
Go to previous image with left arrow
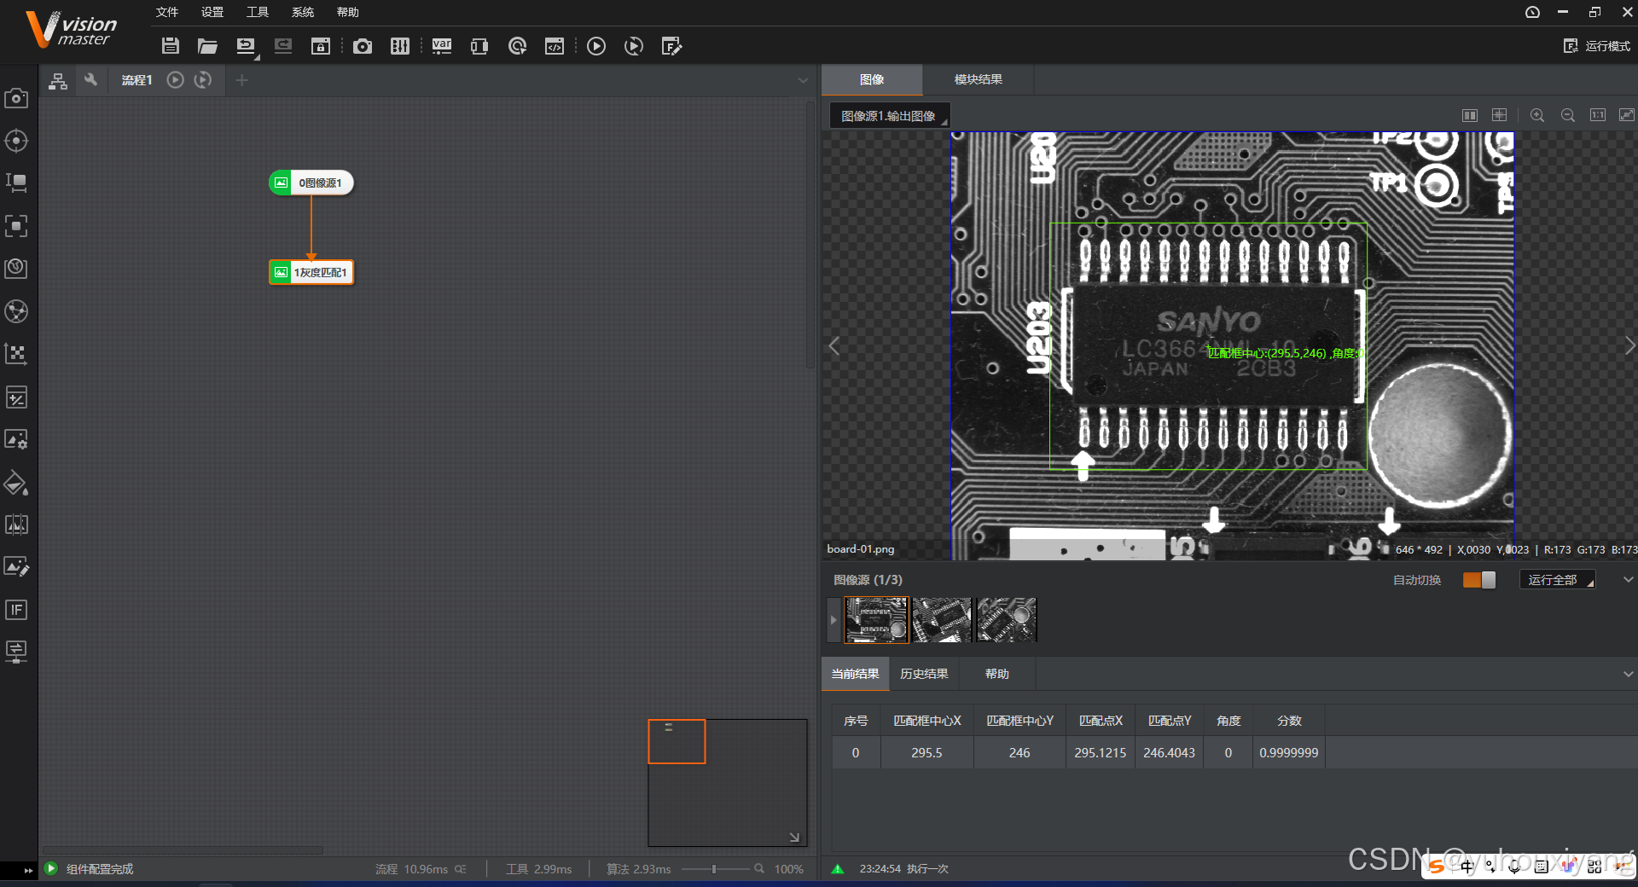[834, 345]
